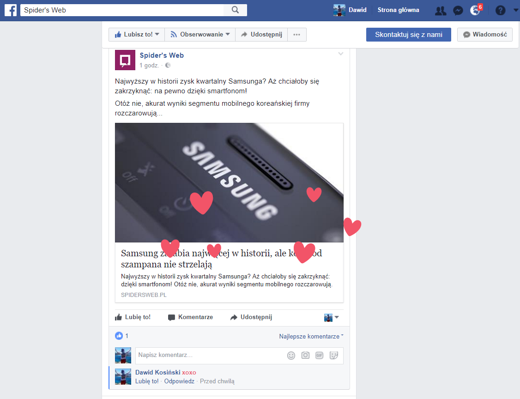This screenshot has width=520, height=399.
Task: Click the page Udostępnij button
Action: click(x=261, y=35)
